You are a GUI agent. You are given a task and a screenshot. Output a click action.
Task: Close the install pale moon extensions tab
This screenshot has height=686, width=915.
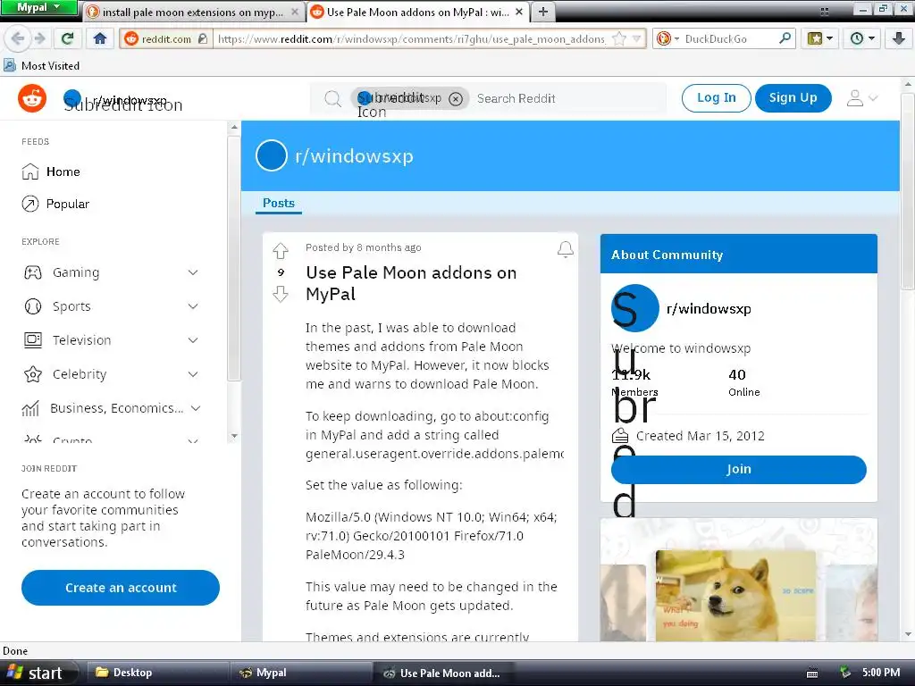pos(295,12)
